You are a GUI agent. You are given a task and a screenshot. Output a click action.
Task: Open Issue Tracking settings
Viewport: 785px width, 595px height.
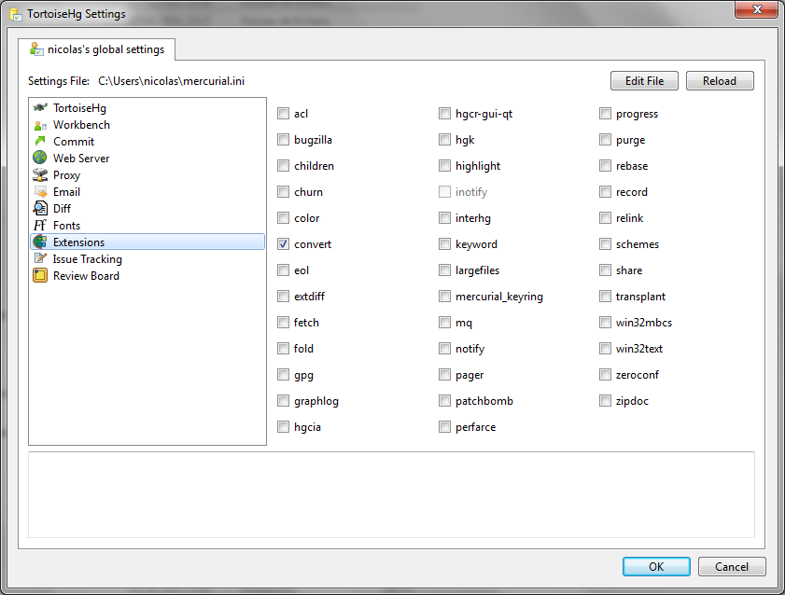point(87,259)
